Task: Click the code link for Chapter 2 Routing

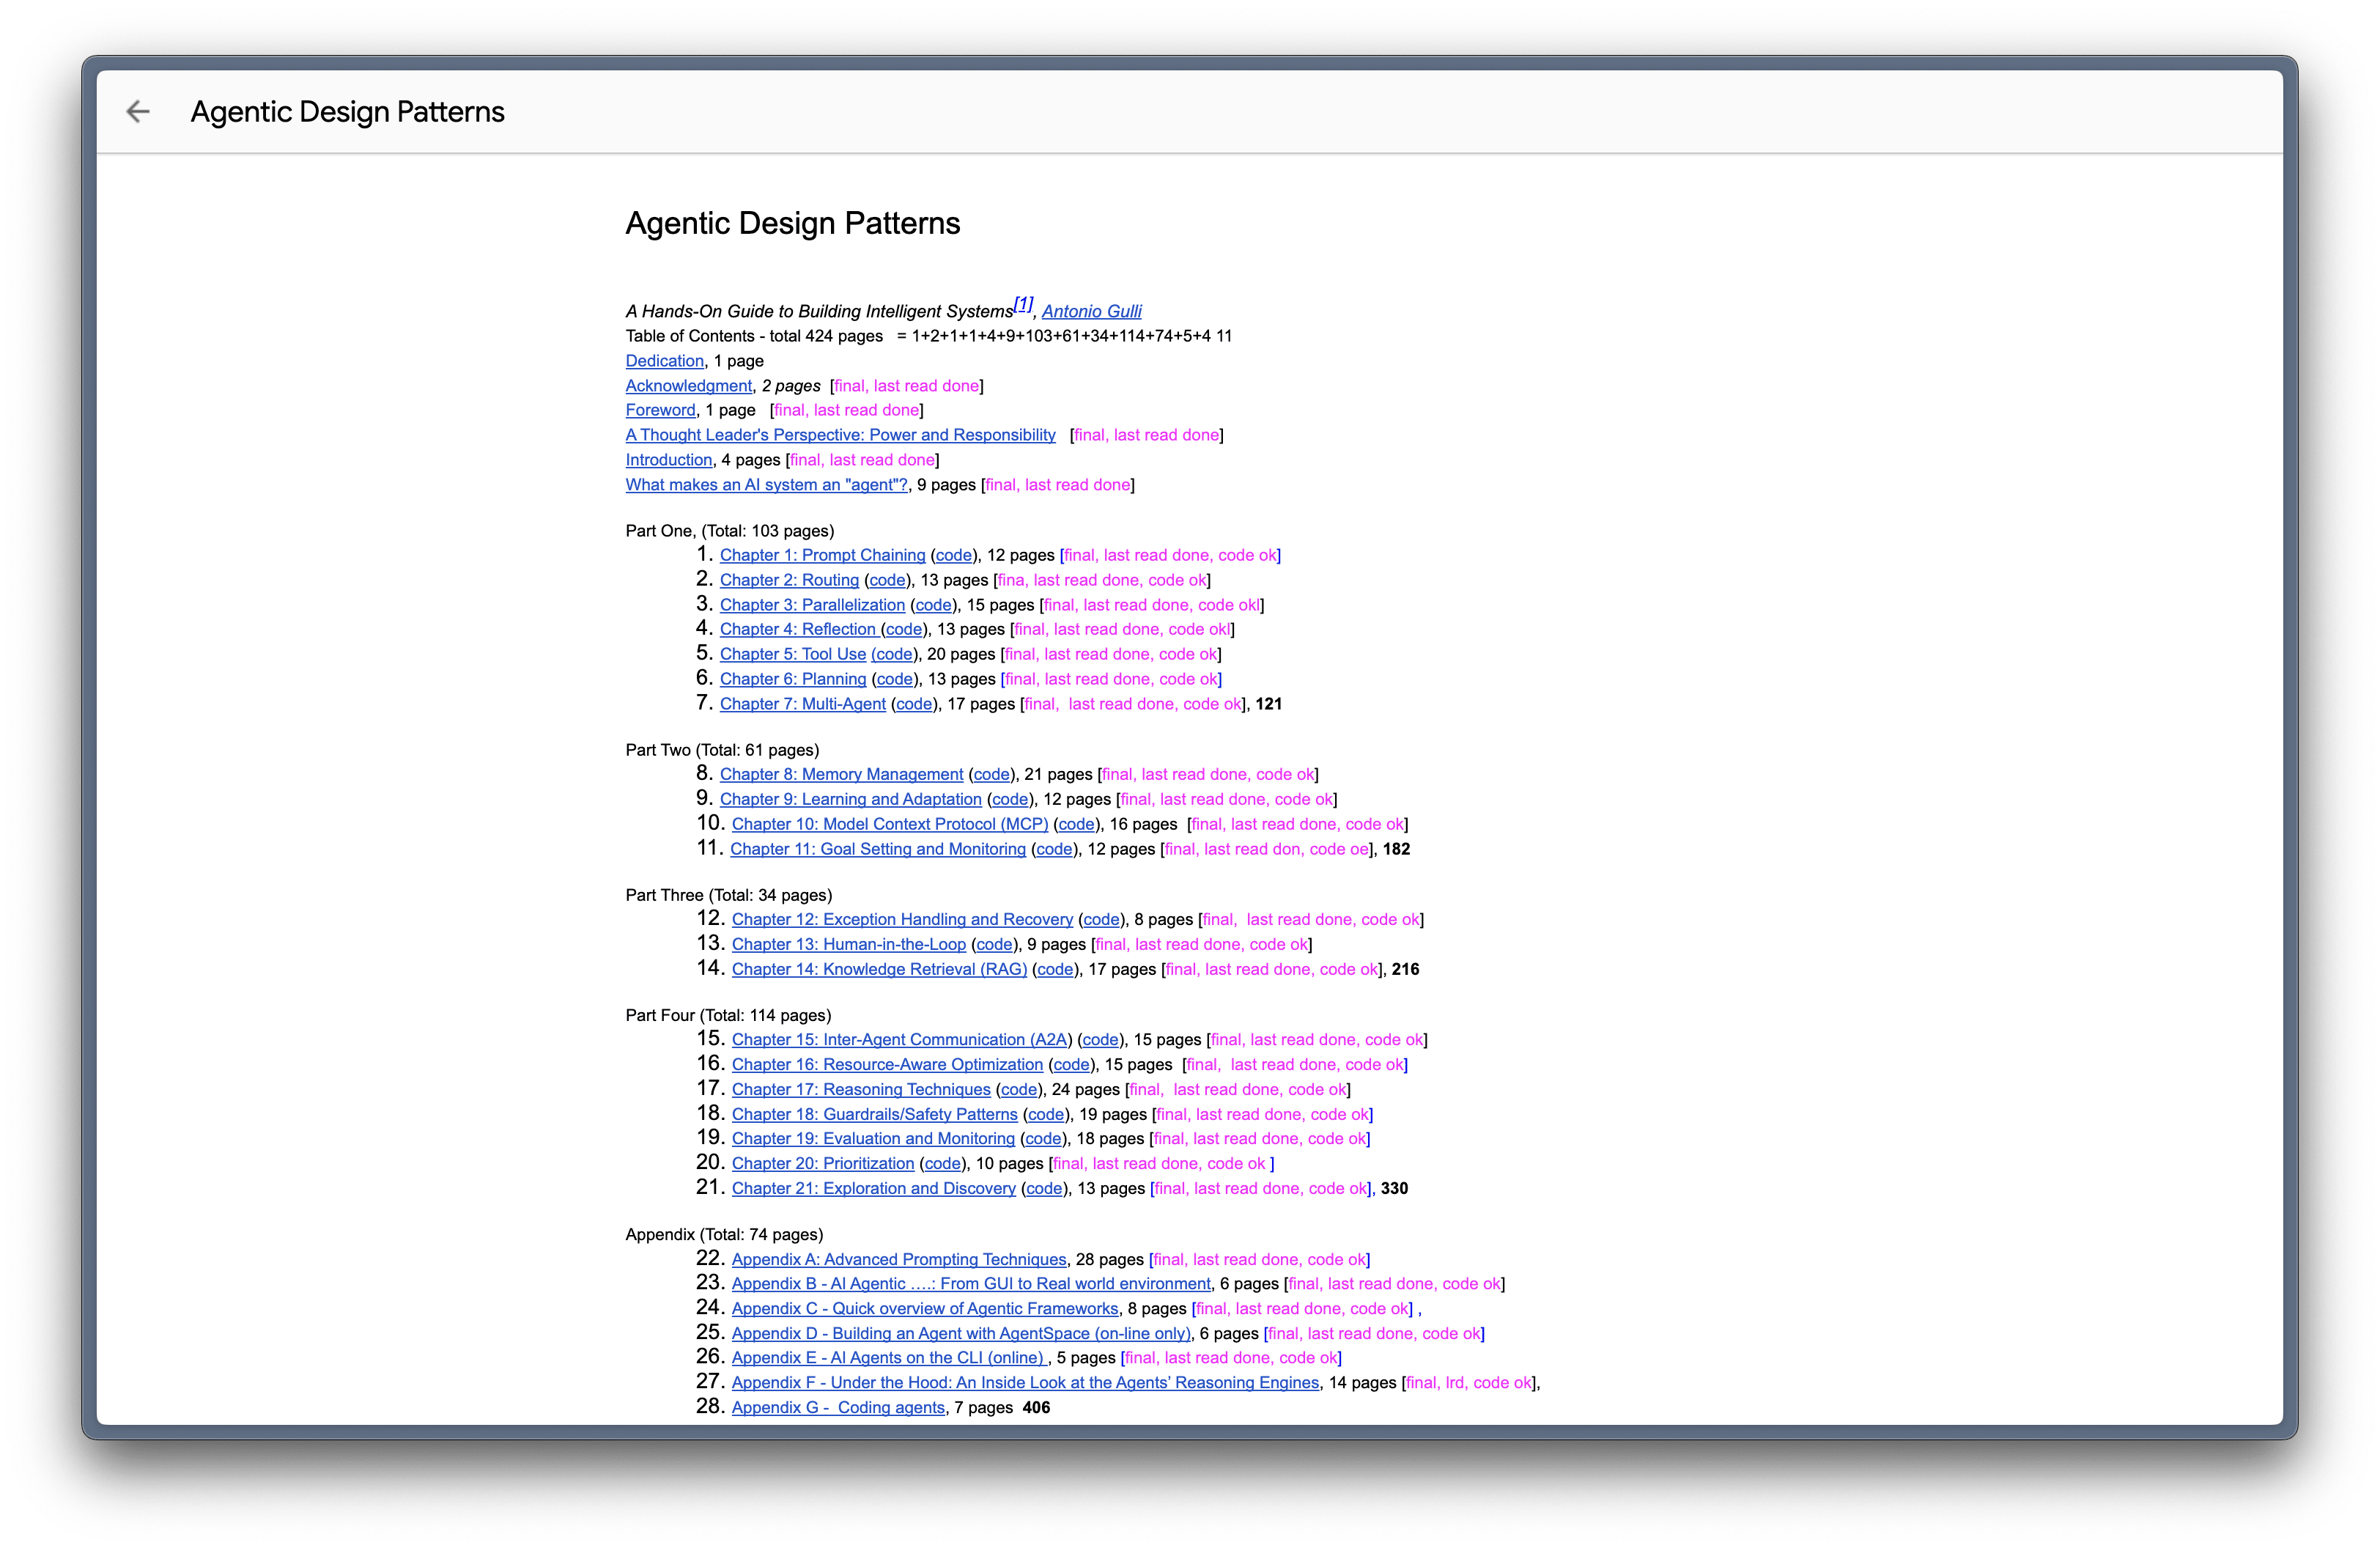Action: pyautogui.click(x=887, y=580)
